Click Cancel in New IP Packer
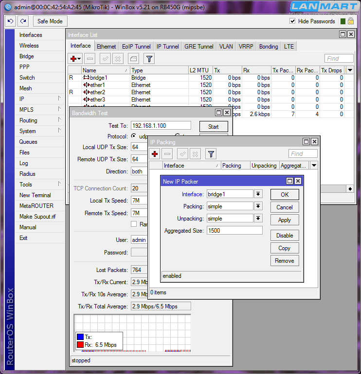The image size is (361, 374). click(x=285, y=207)
